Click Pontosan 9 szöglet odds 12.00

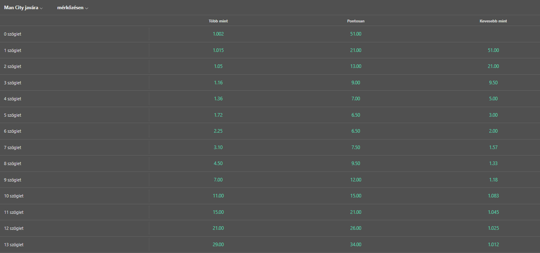356,180
